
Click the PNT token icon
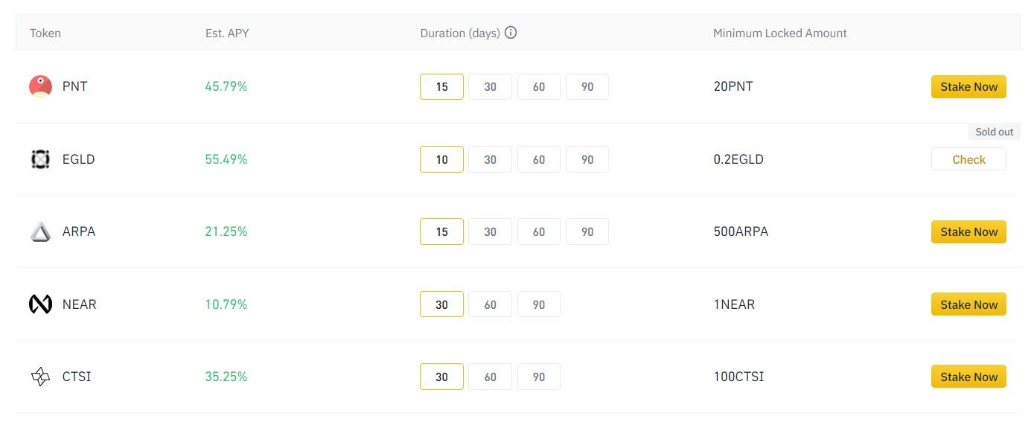pos(40,86)
